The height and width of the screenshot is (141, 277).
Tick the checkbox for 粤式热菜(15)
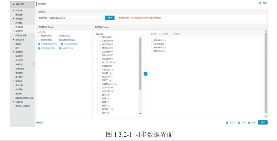tap(100, 77)
